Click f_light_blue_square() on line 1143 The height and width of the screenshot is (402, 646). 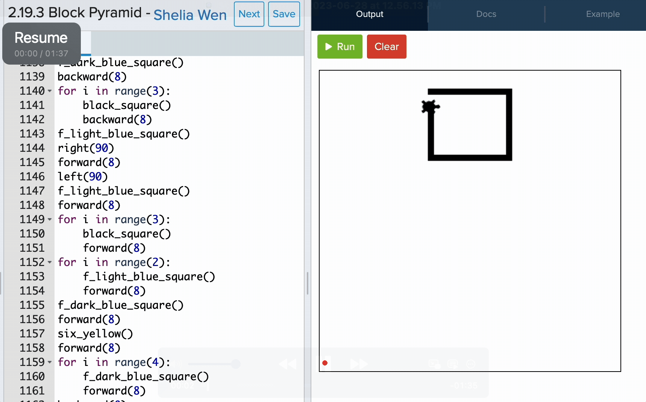click(124, 134)
